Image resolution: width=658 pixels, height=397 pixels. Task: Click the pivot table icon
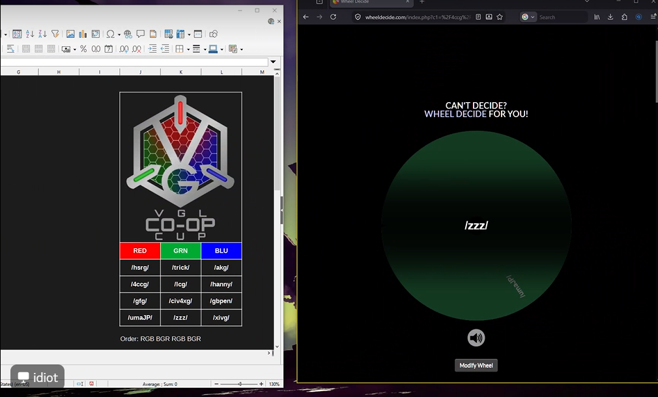(96, 34)
